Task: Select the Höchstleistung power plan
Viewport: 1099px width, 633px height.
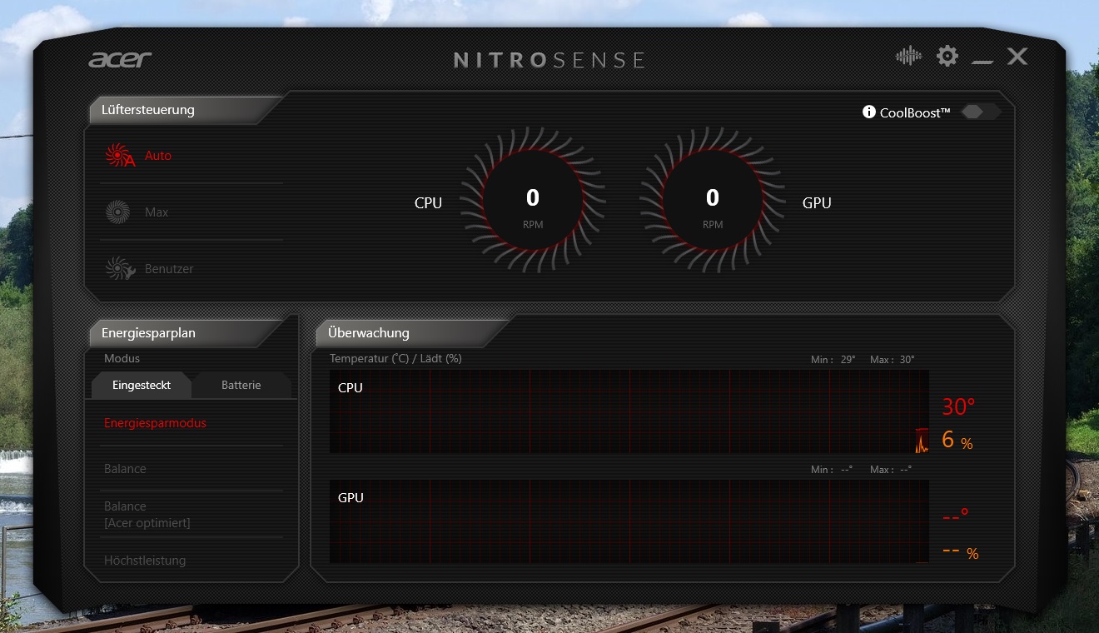Action: (145, 561)
